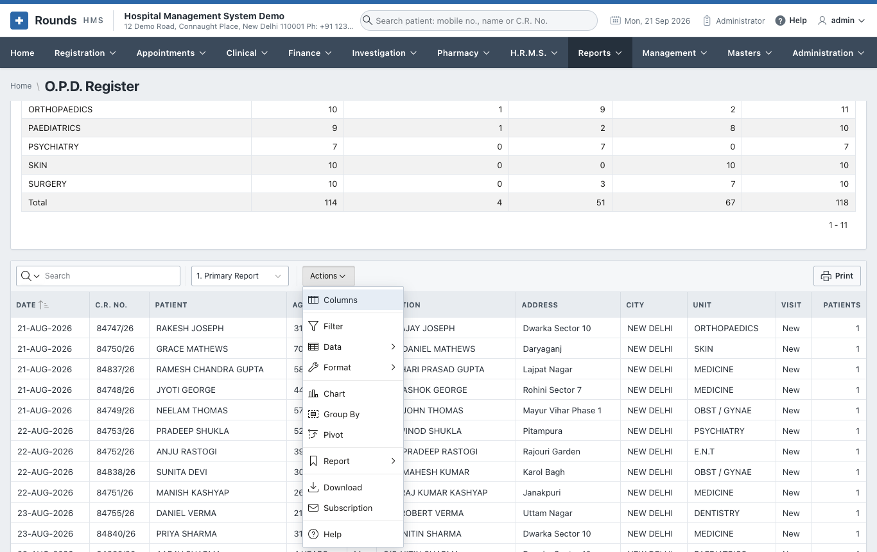This screenshot has height=552, width=877.
Task: Expand the Format submenu arrow
Action: (x=393, y=367)
